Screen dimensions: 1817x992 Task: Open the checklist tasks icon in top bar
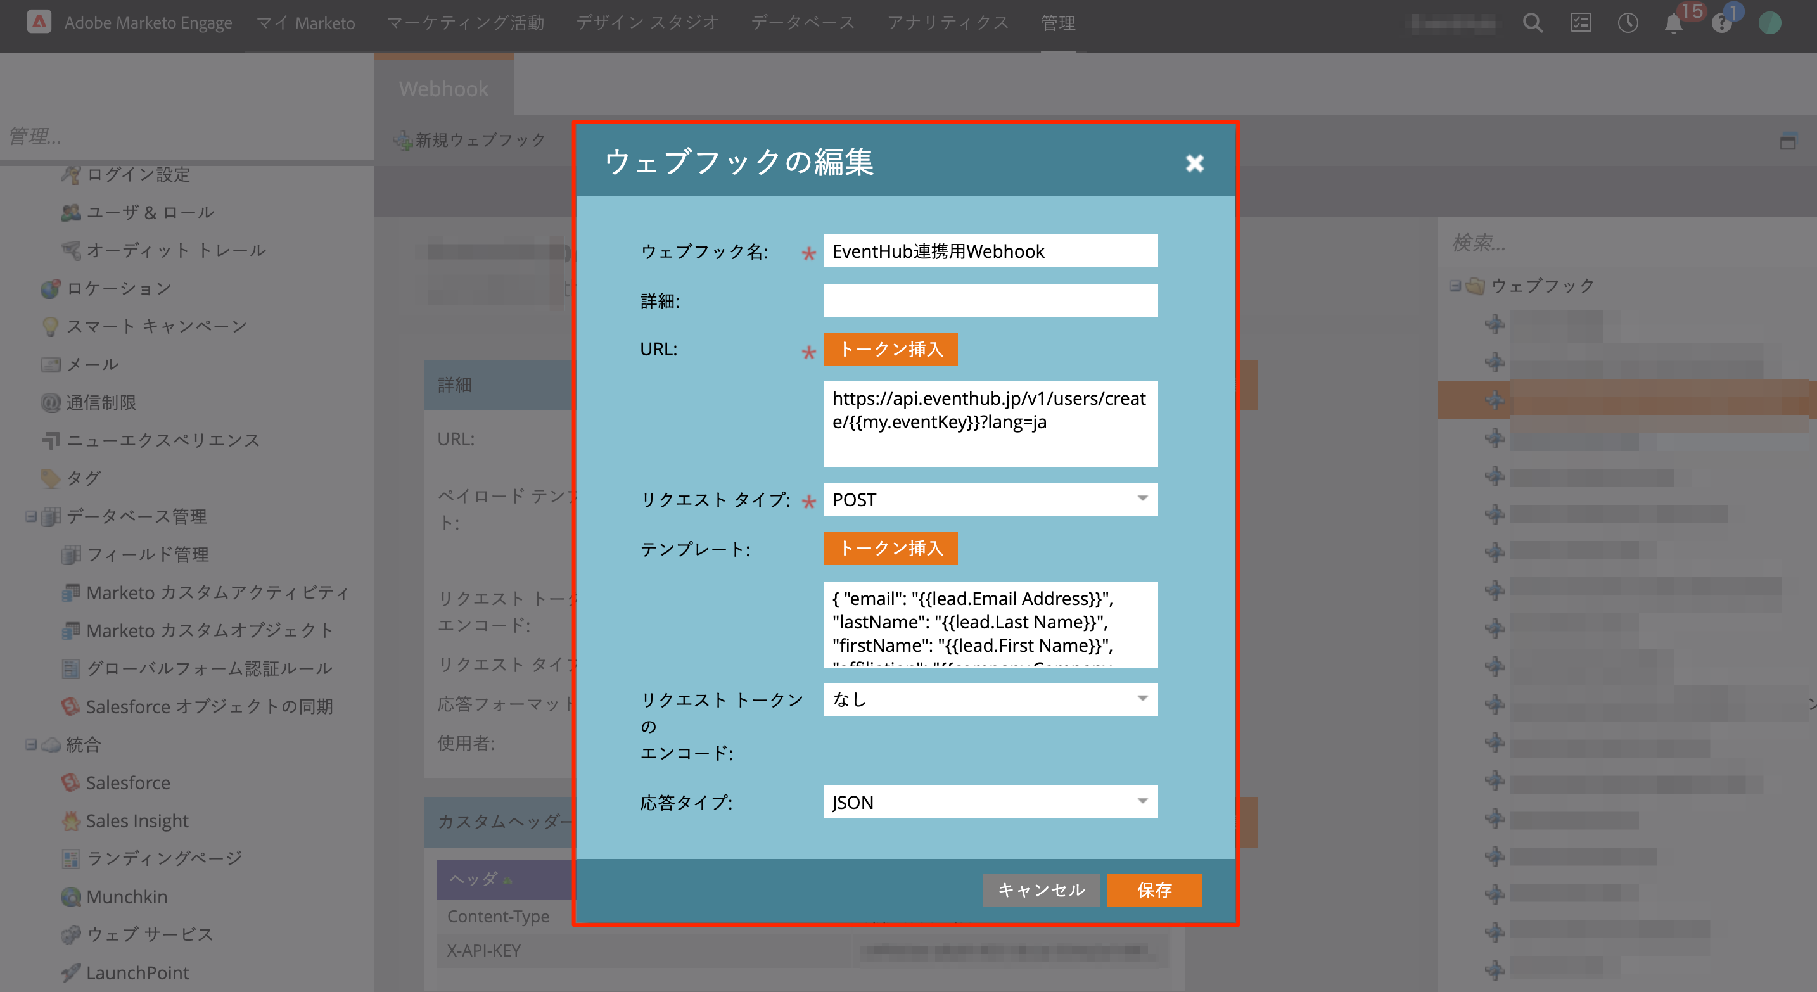click(1581, 23)
